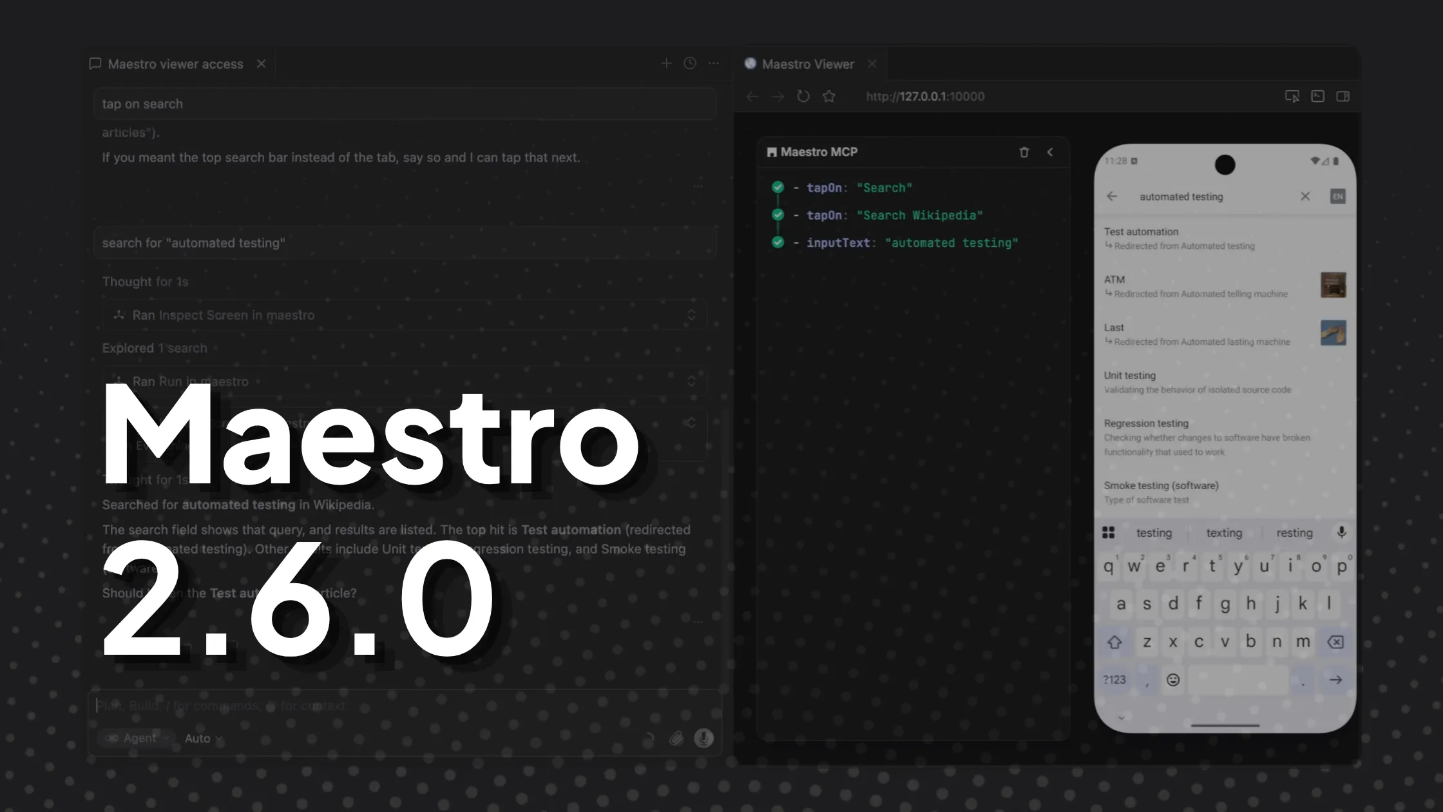Screen dimensions: 1443x812
Task: Open the Test automation search result
Action: [x=1225, y=238]
